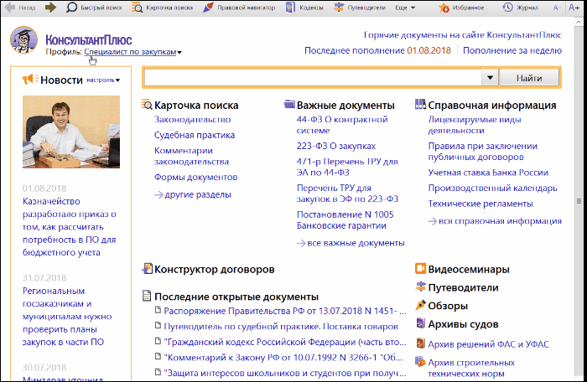Increase font size with A+ icon
This screenshot has height=382, width=587.
click(x=573, y=8)
